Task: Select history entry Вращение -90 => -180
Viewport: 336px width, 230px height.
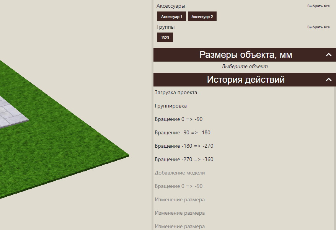Action: [183, 132]
